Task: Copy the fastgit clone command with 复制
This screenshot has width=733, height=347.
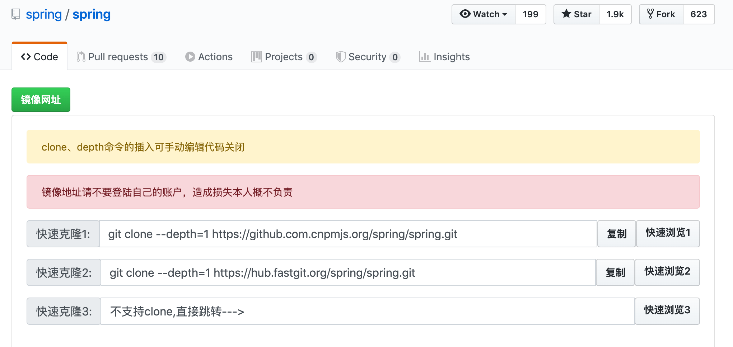Action: (615, 272)
